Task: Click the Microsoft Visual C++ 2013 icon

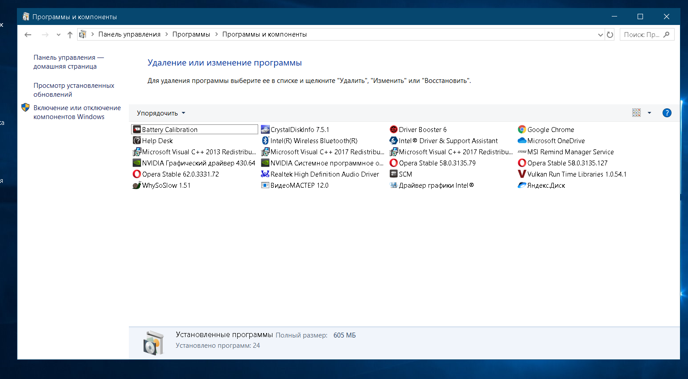Action: click(137, 152)
